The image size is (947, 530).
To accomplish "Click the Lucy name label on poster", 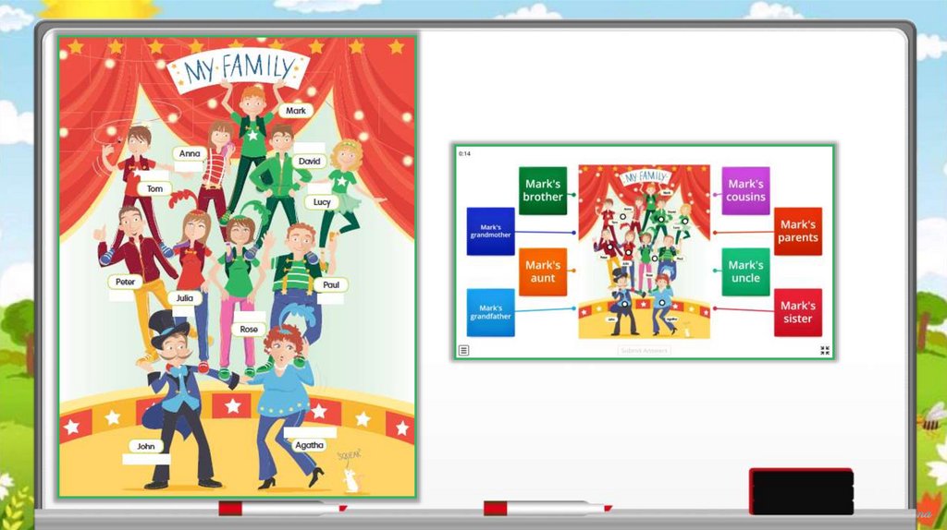I will pos(321,202).
